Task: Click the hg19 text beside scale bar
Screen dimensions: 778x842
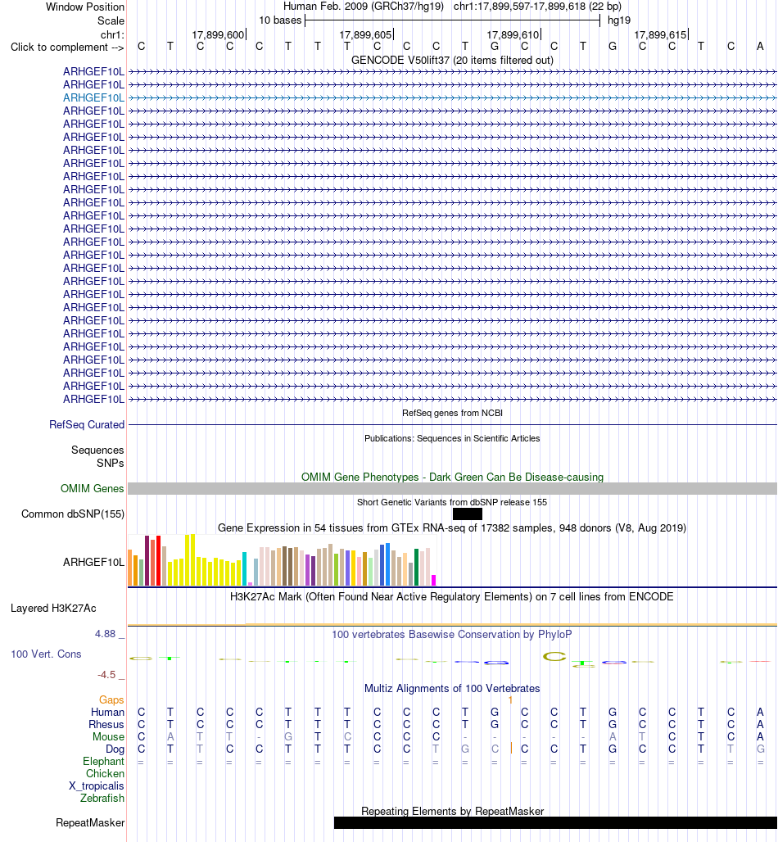Action: click(x=619, y=20)
